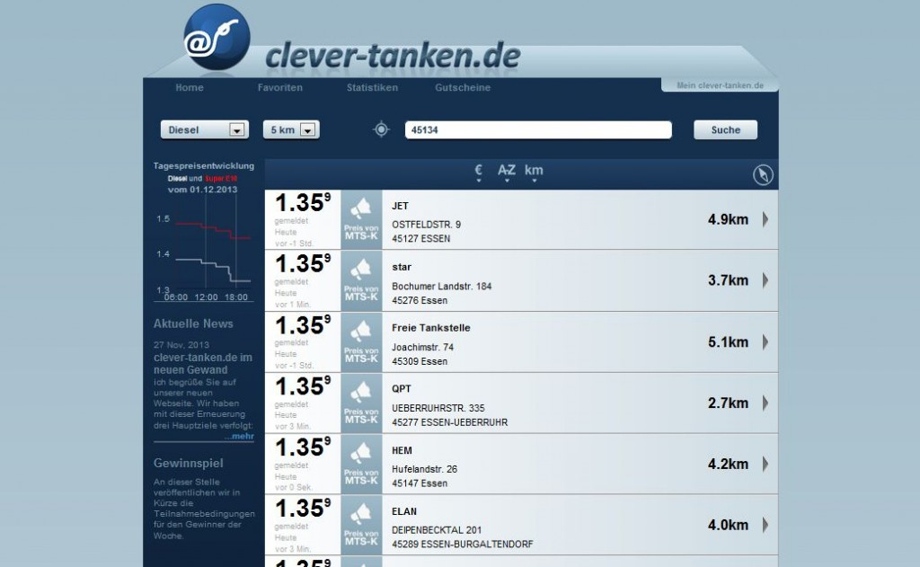The width and height of the screenshot is (920, 567).
Task: Click the compass navigation icon on the sort bar
Action: 763,174
